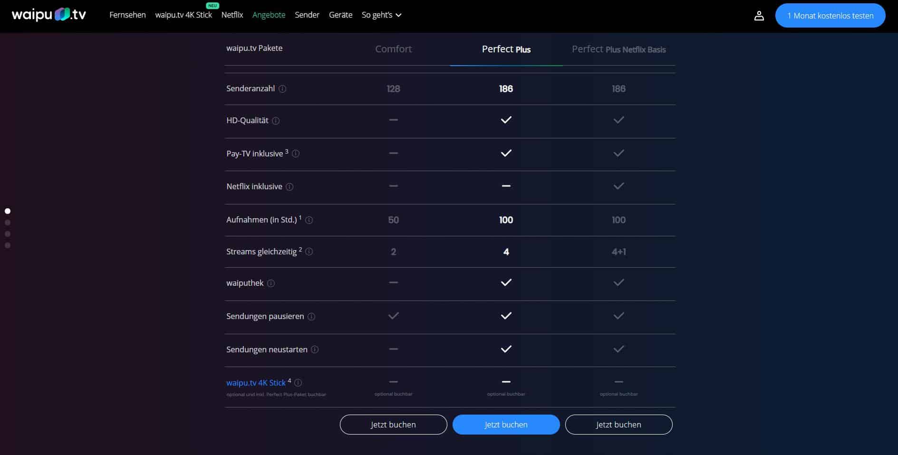Click the 4+1 streams value

[x=618, y=252]
